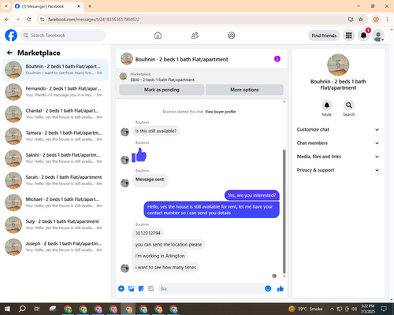
Task: Click the browser address bar URL
Action: [x=94, y=20]
